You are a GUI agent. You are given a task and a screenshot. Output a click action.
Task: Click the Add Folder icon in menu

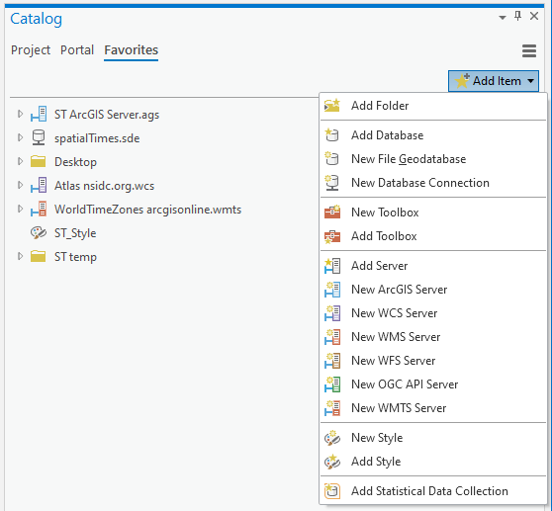pyautogui.click(x=332, y=106)
